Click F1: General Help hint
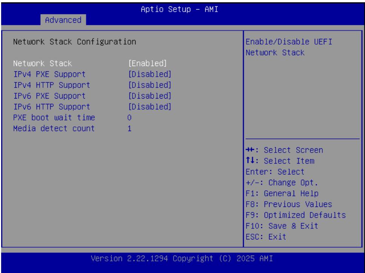 tap(282, 193)
